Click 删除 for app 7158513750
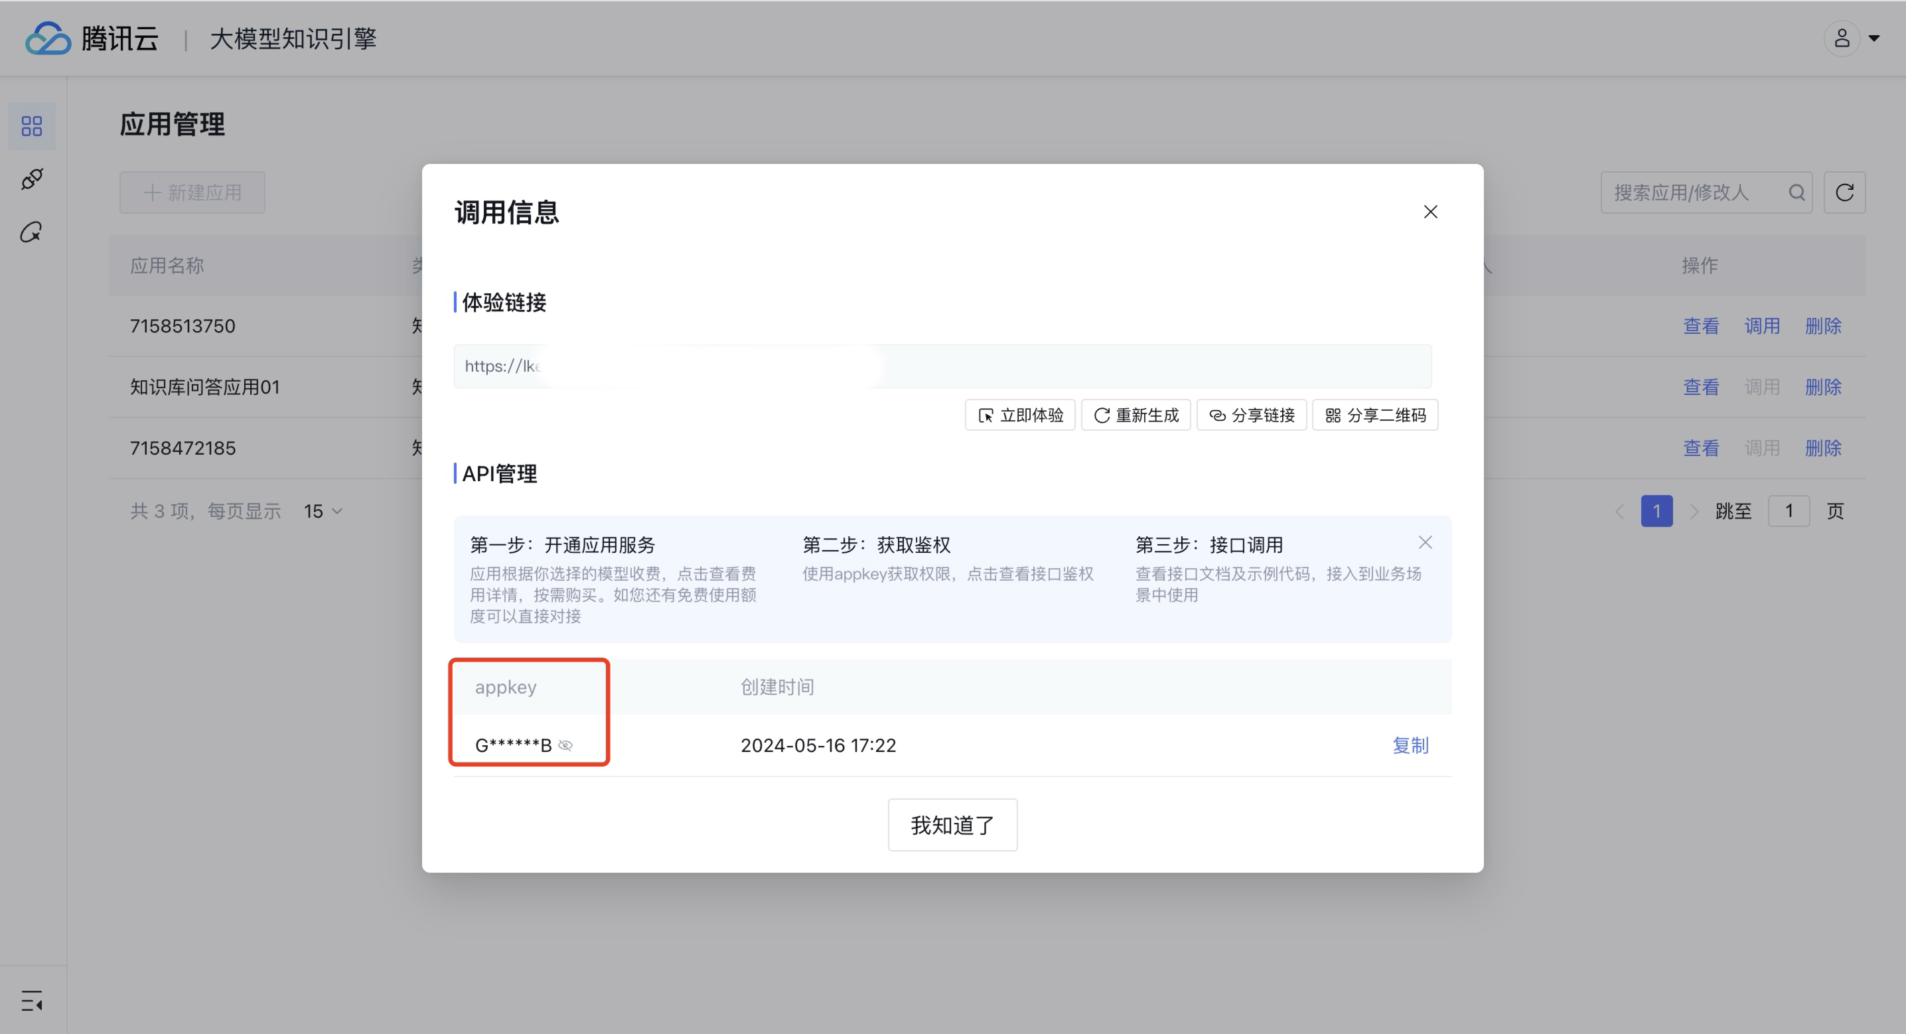 pyautogui.click(x=1822, y=327)
